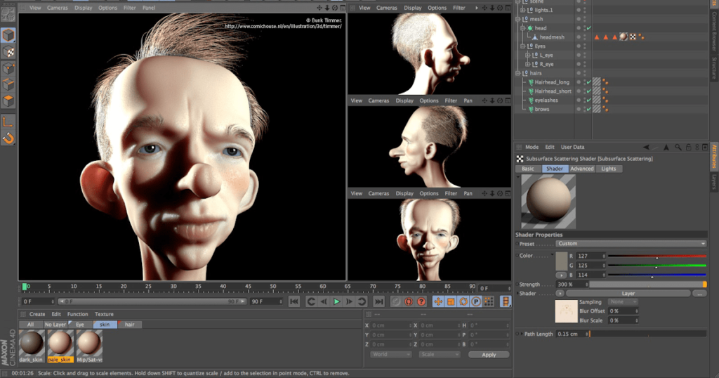Toggle green checkmark on eyelashes
This screenshot has width=719, height=378.
(589, 100)
